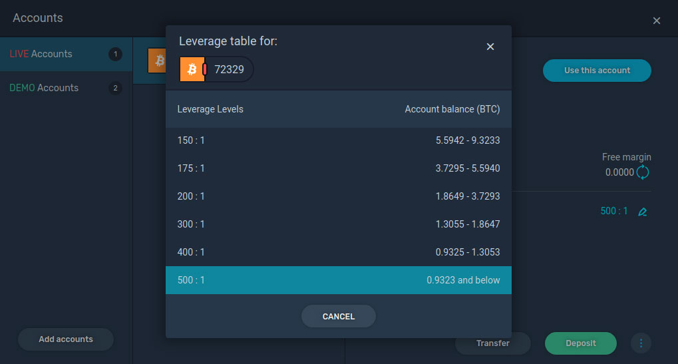Click the LIVE Accounts count badge
Image resolution: width=678 pixels, height=364 pixels.
[x=115, y=54]
